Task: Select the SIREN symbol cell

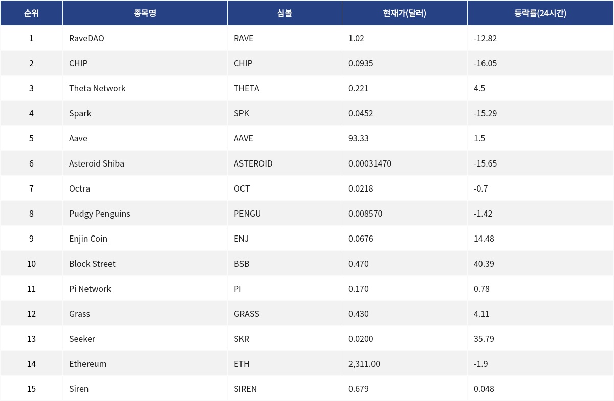Action: click(x=245, y=389)
